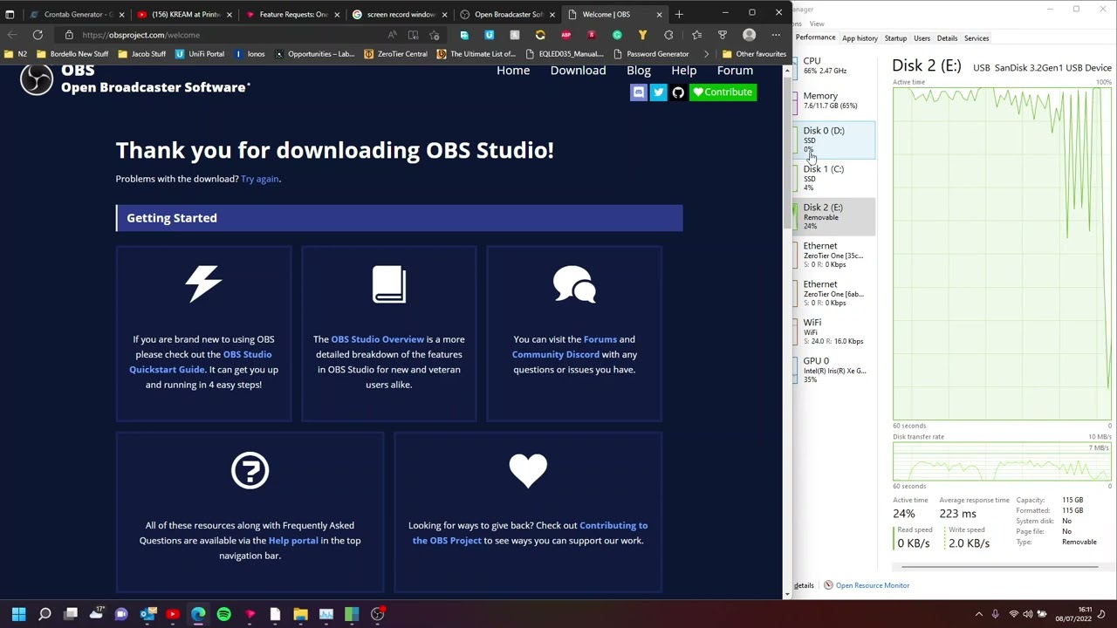
Task: Open Task Manager Startup tab
Action: 895,38
